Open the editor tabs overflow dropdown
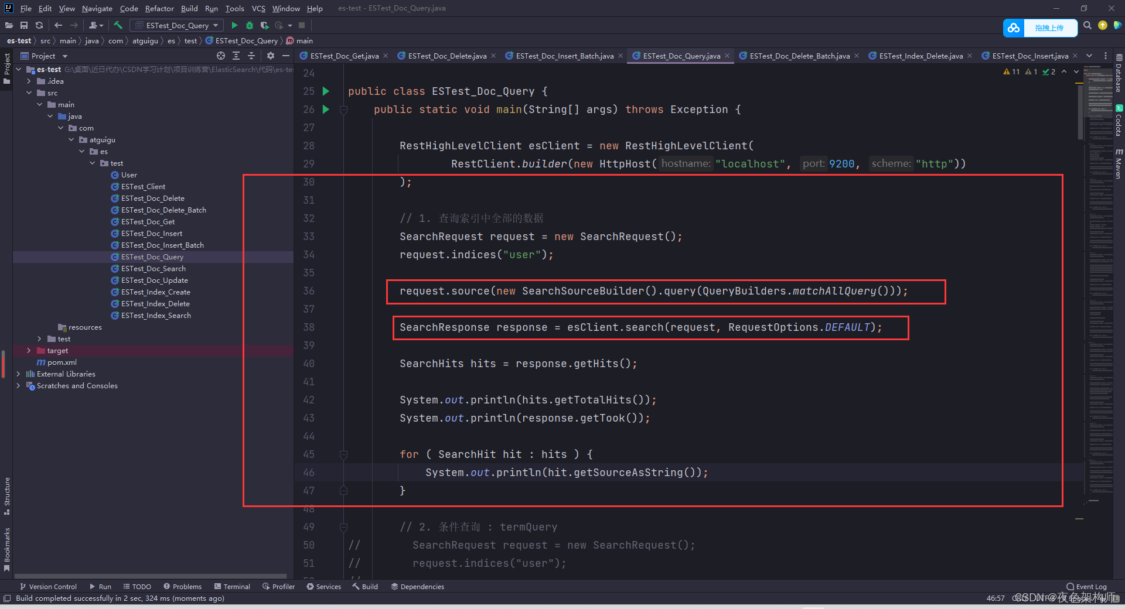Viewport: 1125px width, 609px height. 1089,56
